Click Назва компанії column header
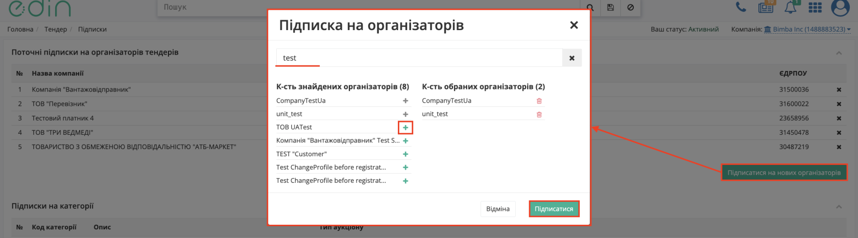The height and width of the screenshot is (238, 858). pos(58,74)
